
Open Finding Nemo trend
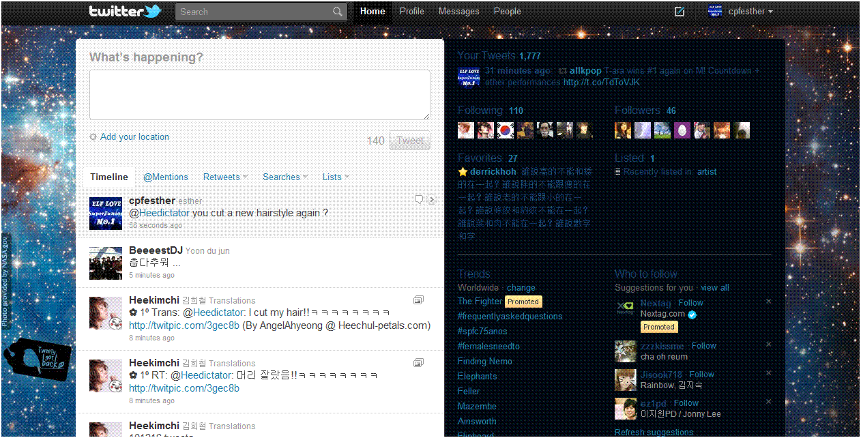coord(485,362)
